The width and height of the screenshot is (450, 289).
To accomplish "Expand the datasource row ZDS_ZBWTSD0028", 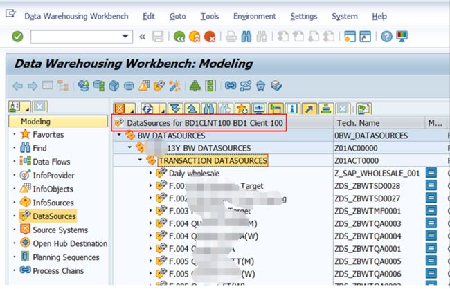I will 150,185.
